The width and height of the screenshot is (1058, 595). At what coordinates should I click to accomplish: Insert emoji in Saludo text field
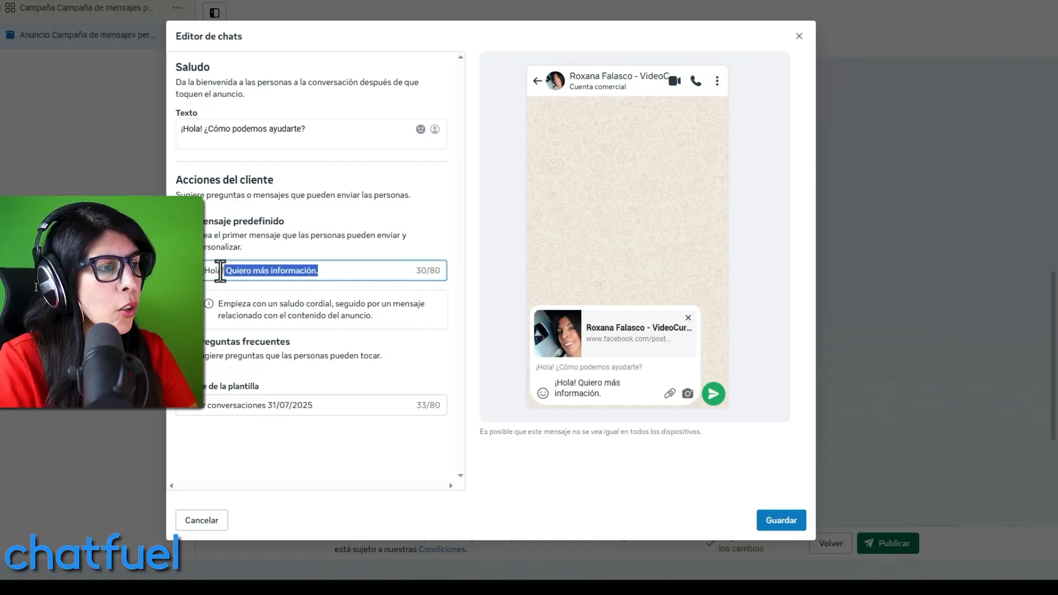point(420,129)
